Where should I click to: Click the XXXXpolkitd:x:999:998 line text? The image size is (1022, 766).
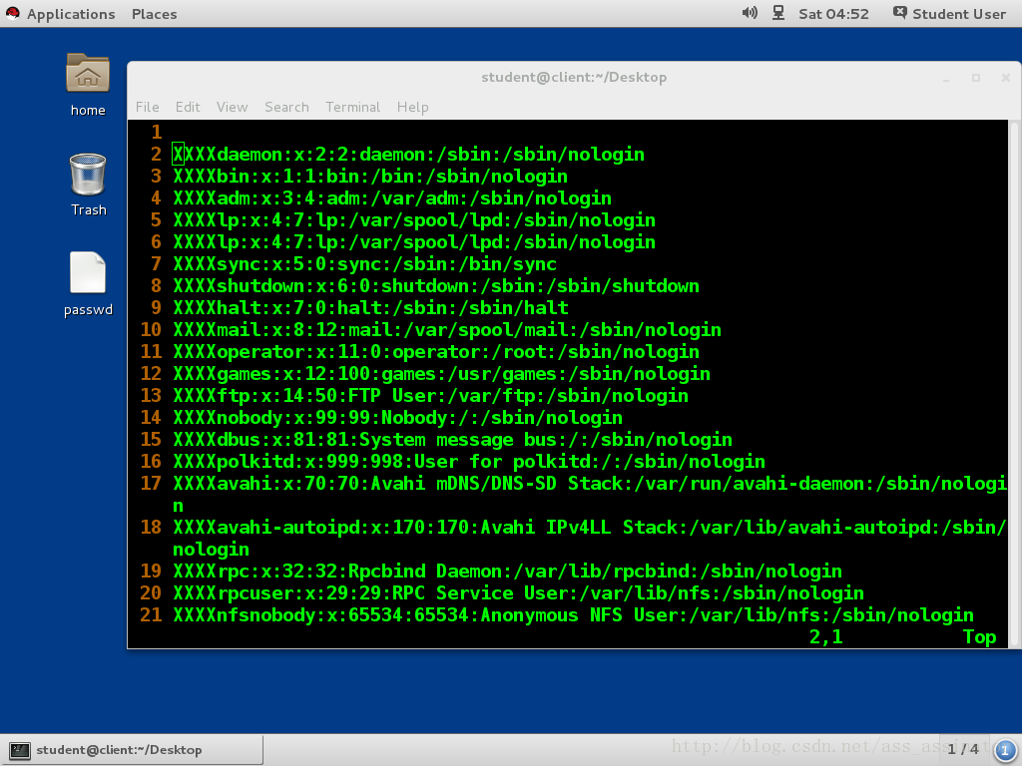[x=469, y=461]
